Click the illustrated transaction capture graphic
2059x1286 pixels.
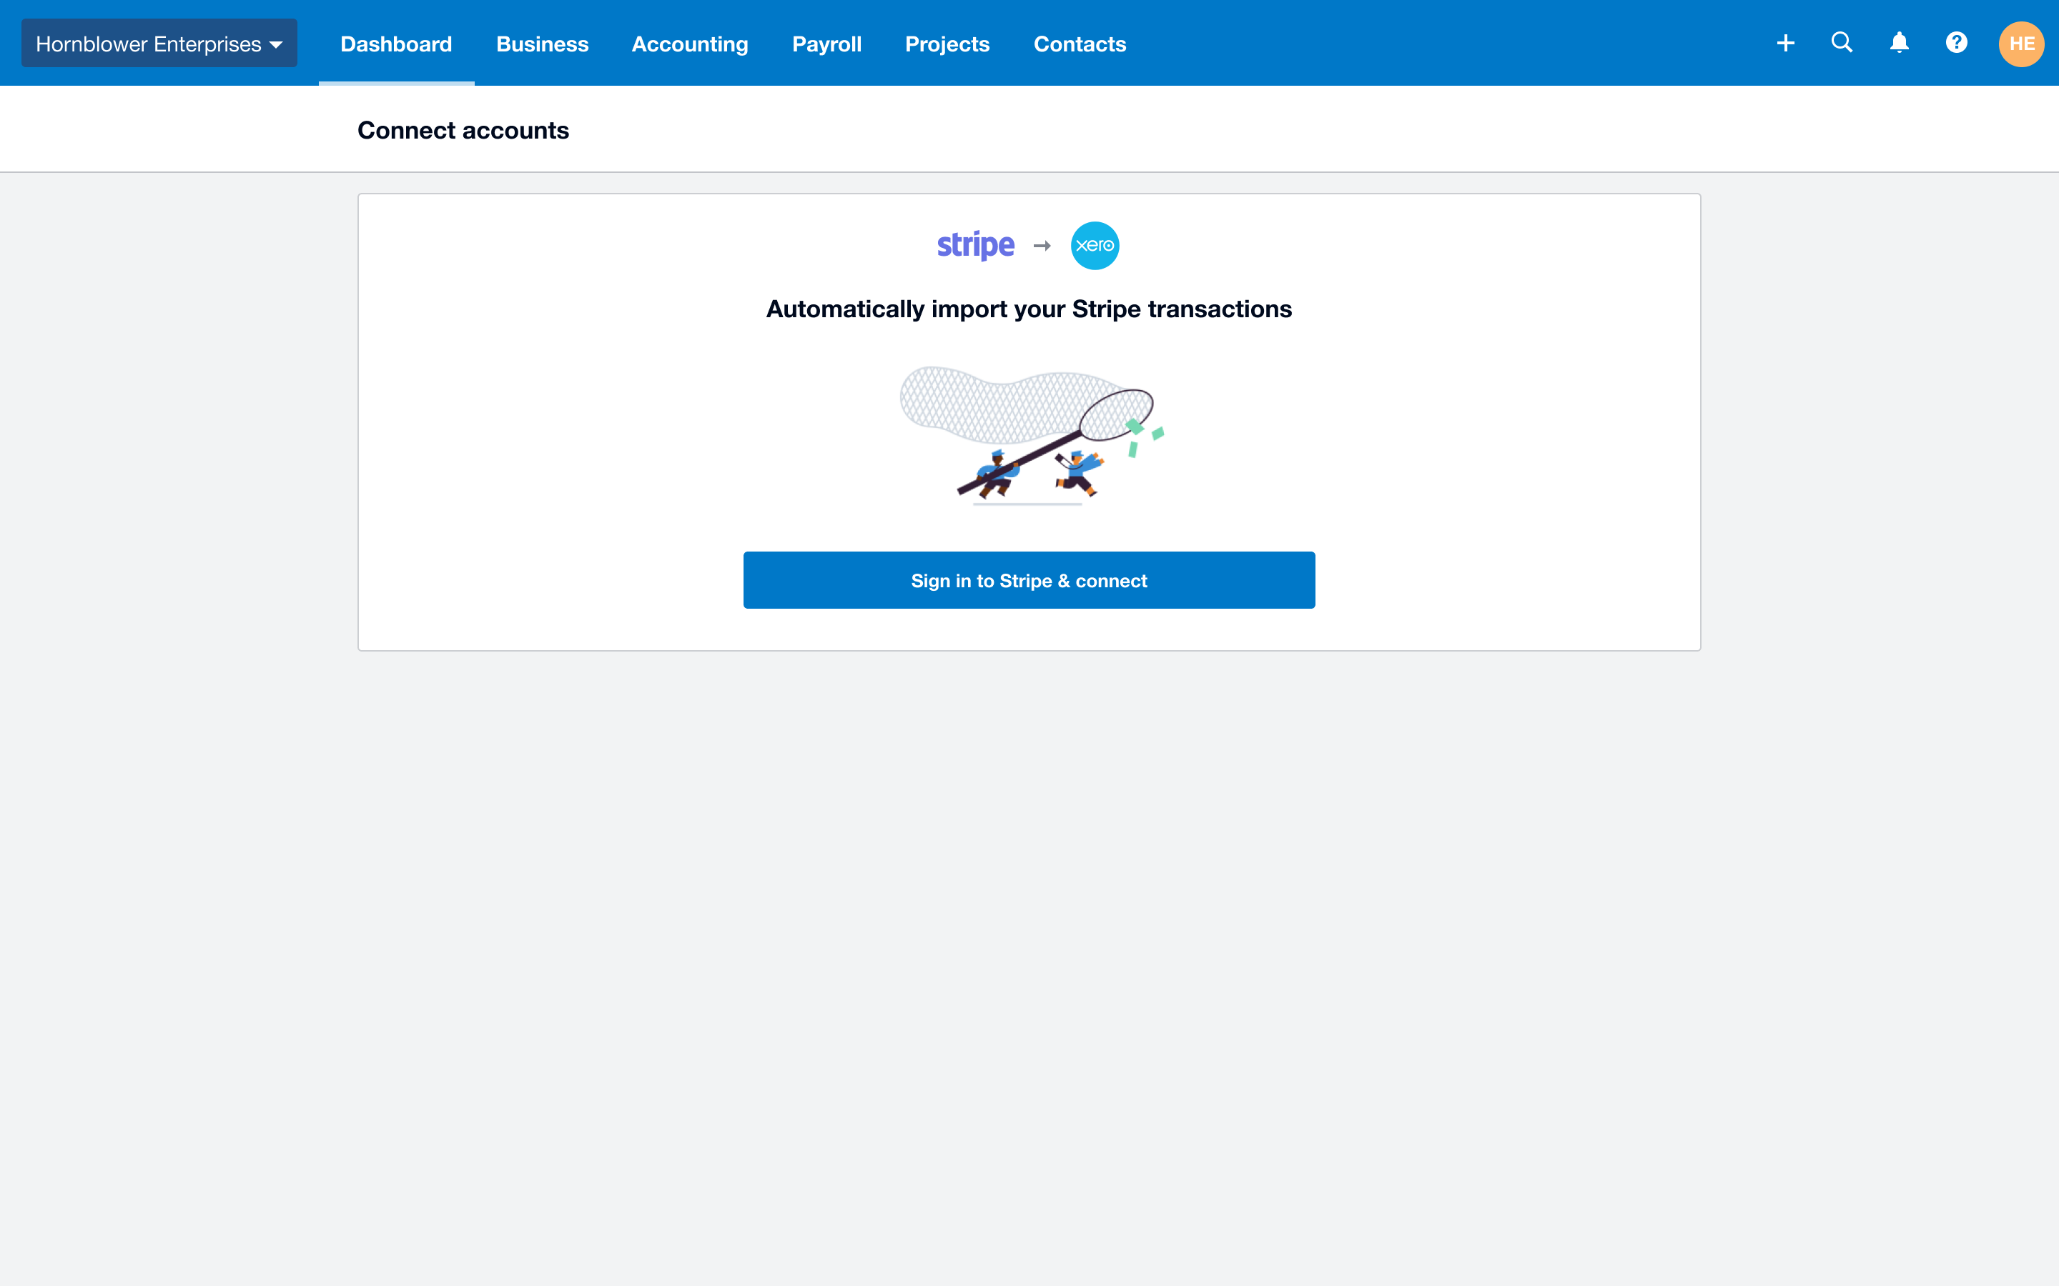click(x=1029, y=431)
